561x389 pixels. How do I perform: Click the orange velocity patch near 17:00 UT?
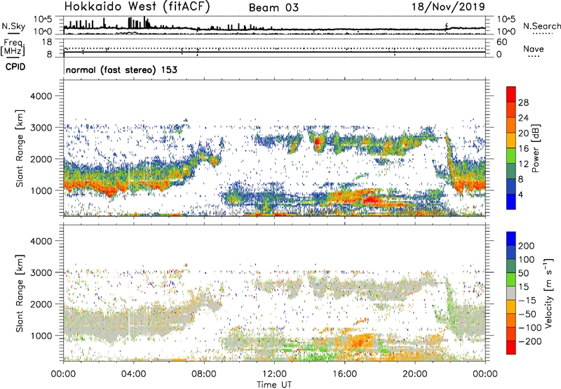click(360, 341)
